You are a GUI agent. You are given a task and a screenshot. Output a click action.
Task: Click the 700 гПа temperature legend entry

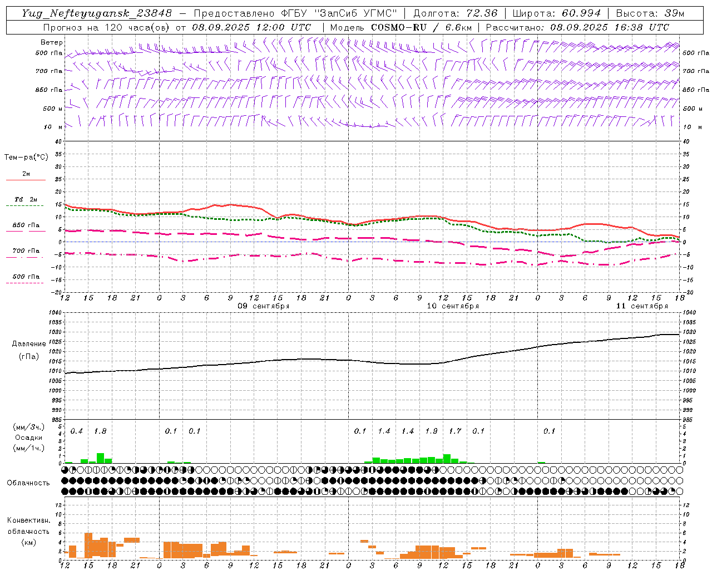point(26,251)
